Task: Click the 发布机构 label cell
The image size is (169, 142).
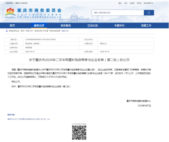Action: tap(14, 48)
